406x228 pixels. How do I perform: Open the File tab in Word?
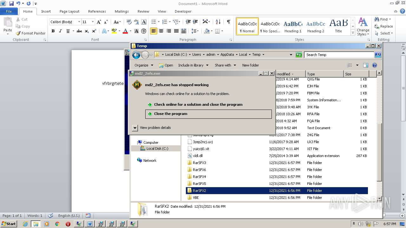[x=9, y=11]
